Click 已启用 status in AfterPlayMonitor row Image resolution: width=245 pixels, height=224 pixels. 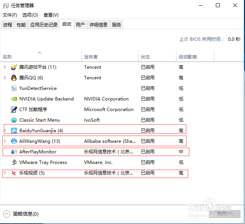(x=148, y=152)
